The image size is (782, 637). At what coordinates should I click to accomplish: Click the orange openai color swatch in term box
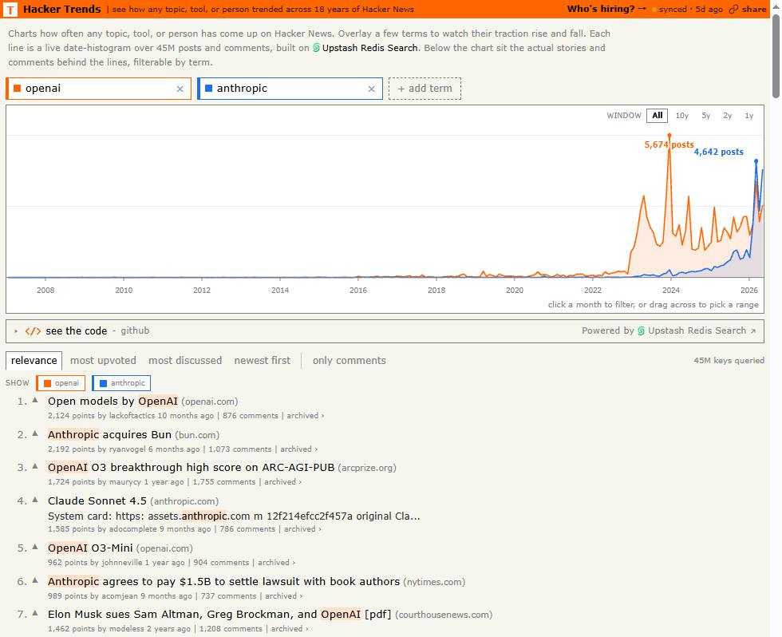[17, 89]
